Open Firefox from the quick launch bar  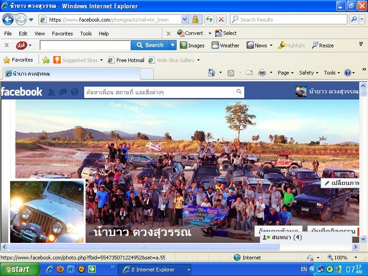pos(60,270)
